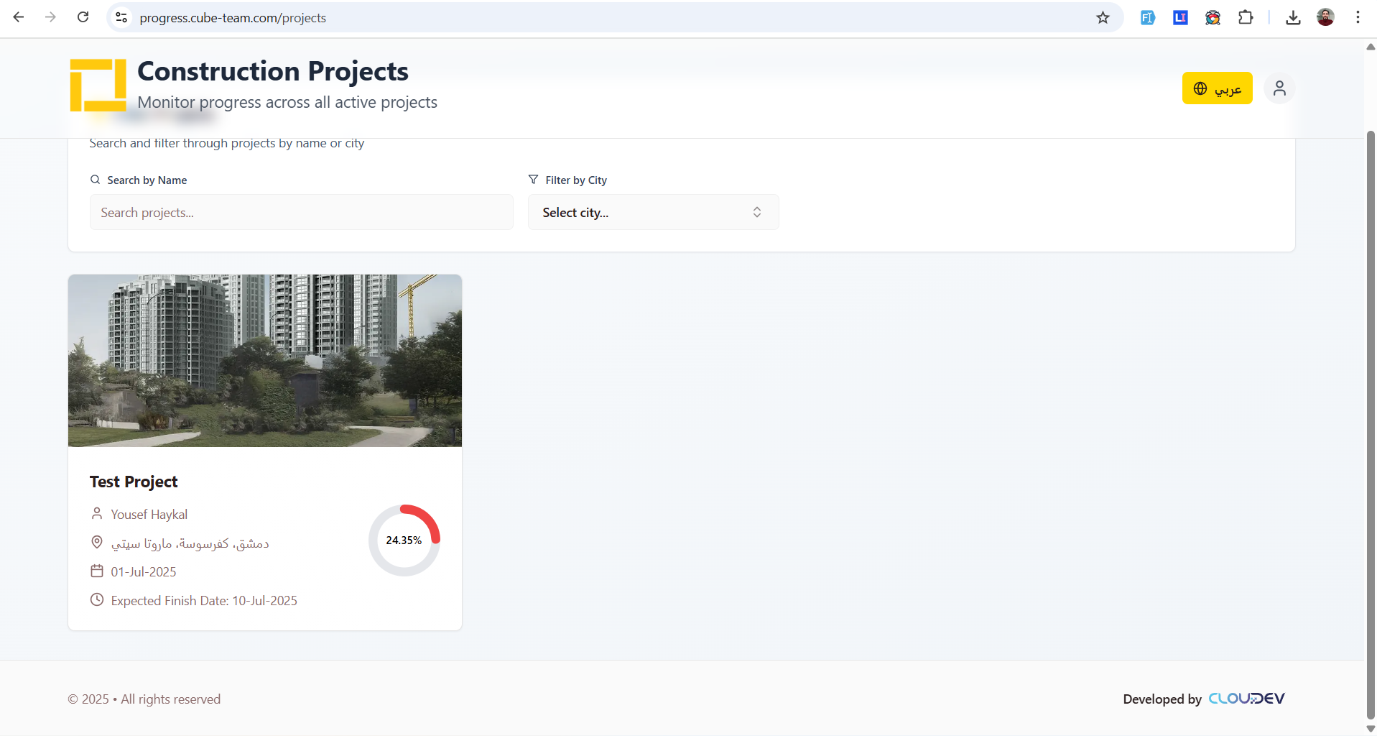Click the 24.35% progress ring

pos(404,540)
